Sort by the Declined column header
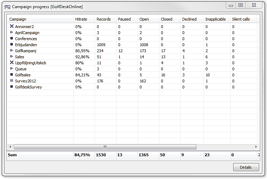The width and height of the screenshot is (267, 179). pyautogui.click(x=192, y=19)
